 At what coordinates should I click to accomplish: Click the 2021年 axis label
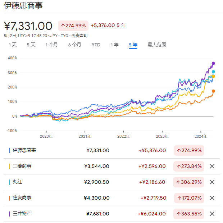(85, 136)
